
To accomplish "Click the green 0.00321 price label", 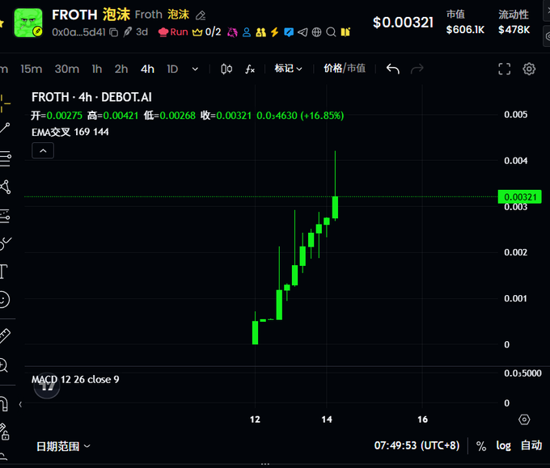I will [x=520, y=197].
